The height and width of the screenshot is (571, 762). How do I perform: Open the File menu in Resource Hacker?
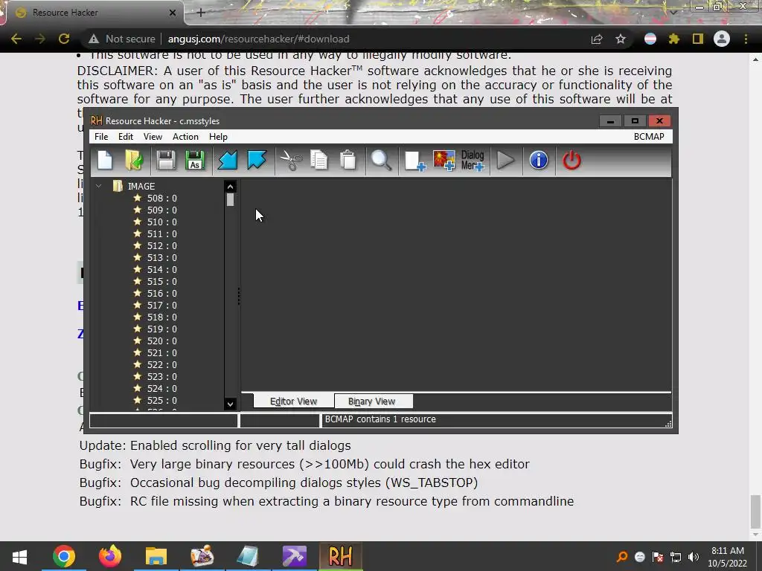coord(101,137)
